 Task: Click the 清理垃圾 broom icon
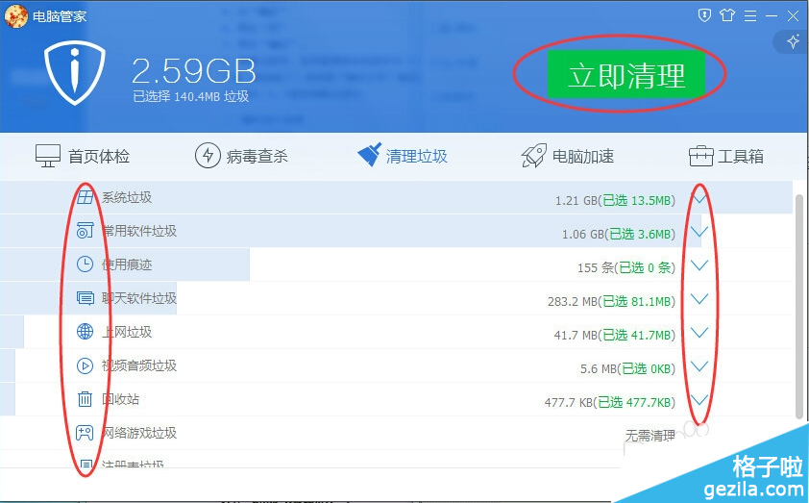(369, 155)
